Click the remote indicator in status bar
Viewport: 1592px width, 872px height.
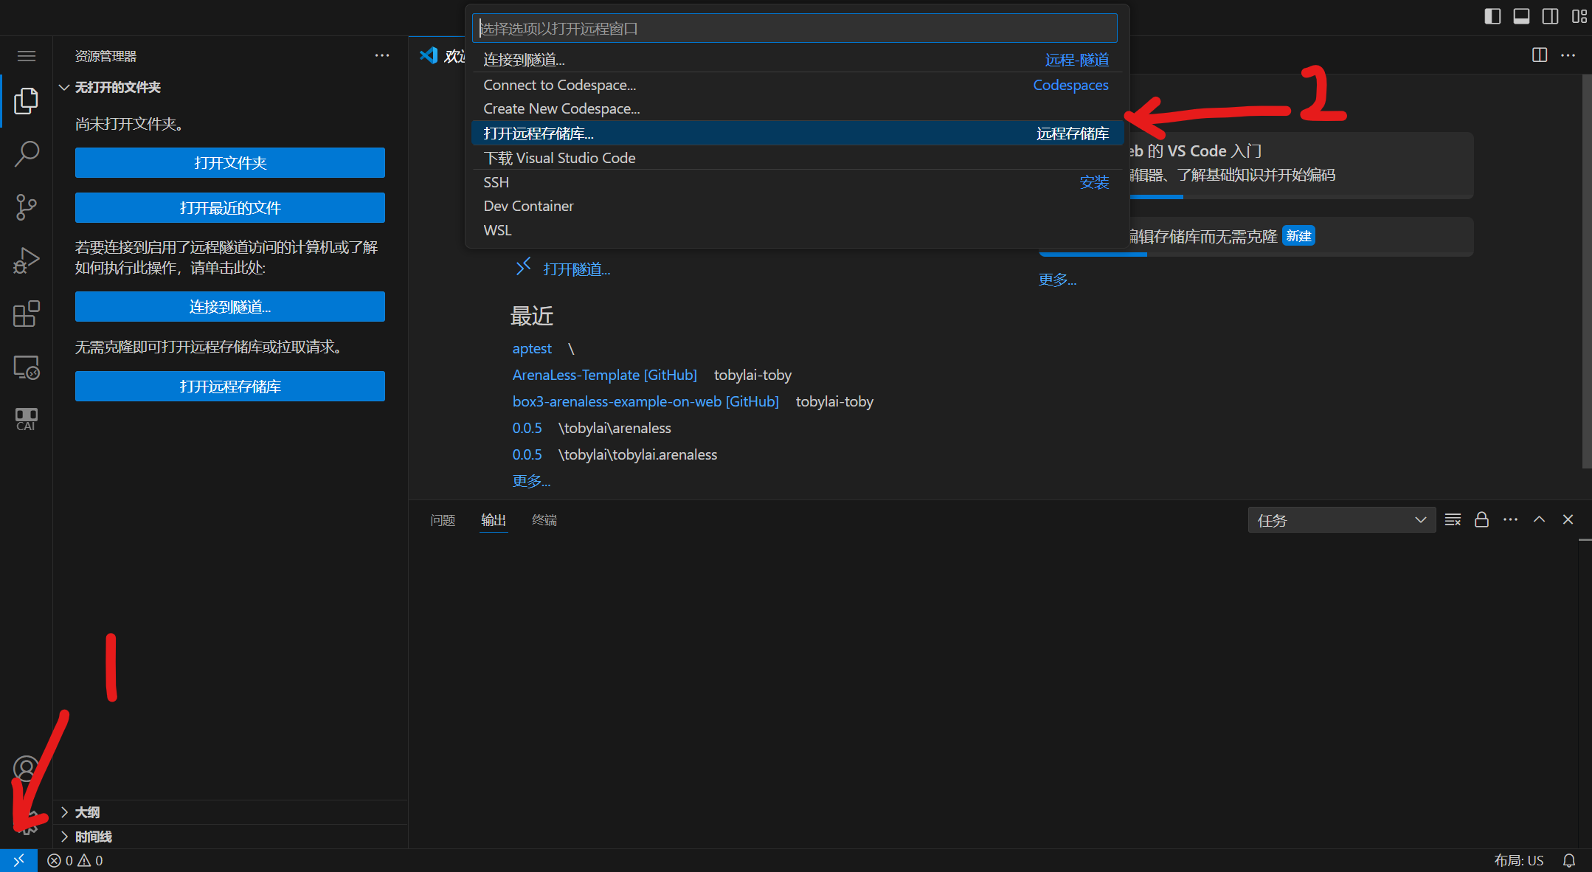[18, 860]
